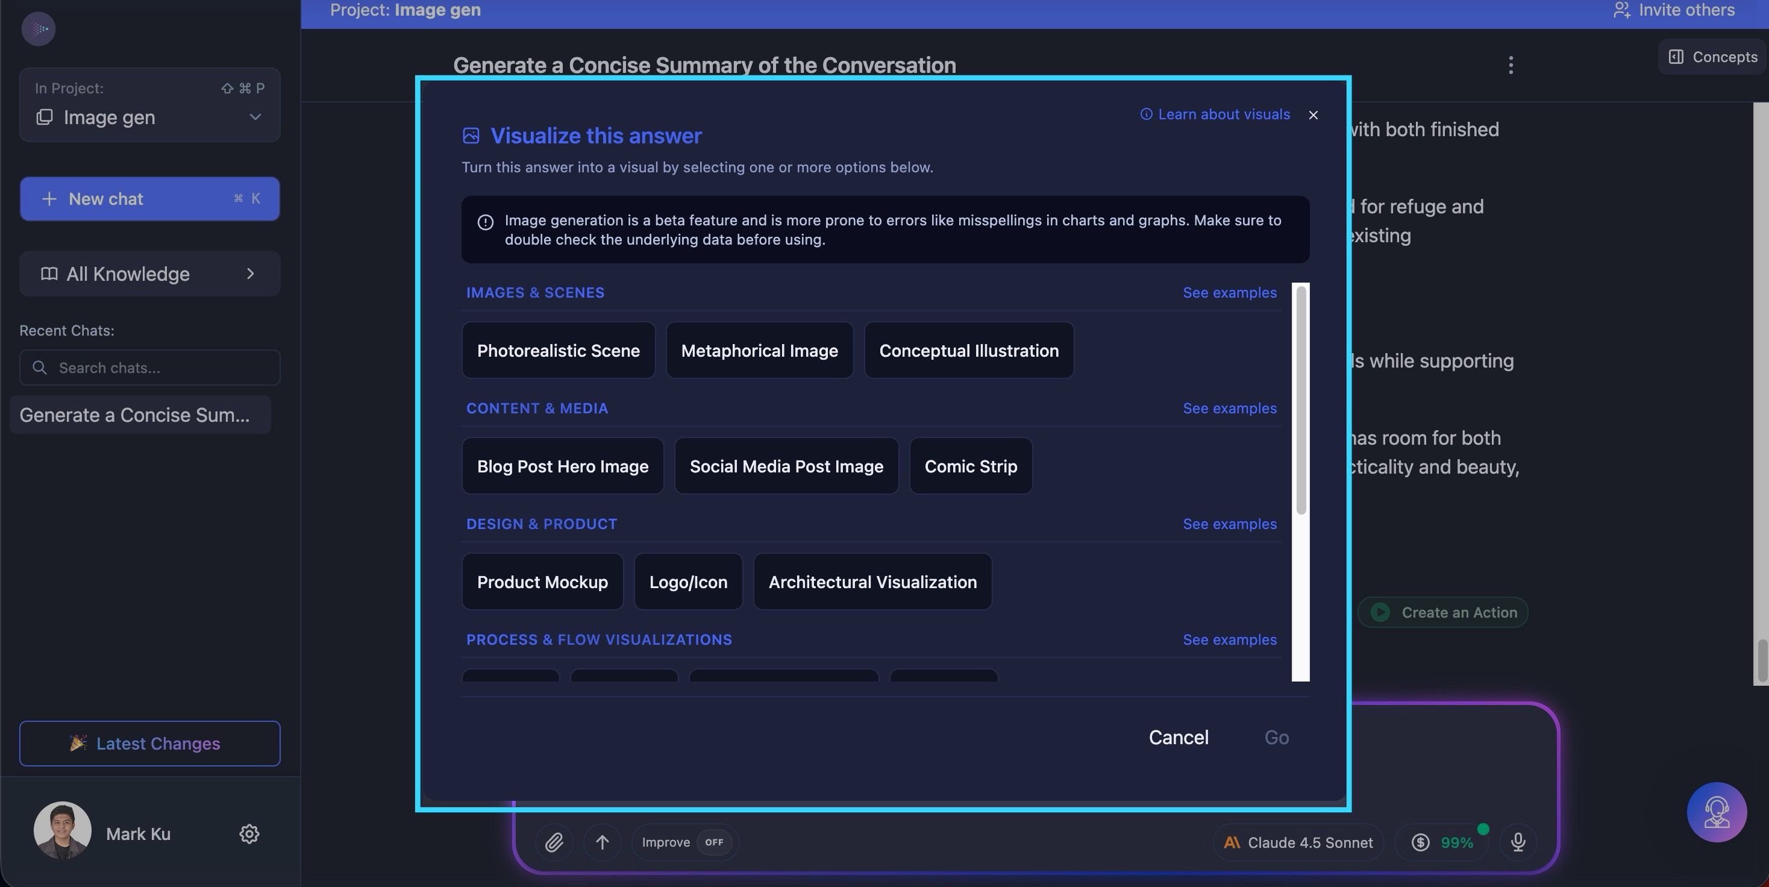Click the Visualize this answer heading
The height and width of the screenshot is (887, 1769).
click(596, 136)
